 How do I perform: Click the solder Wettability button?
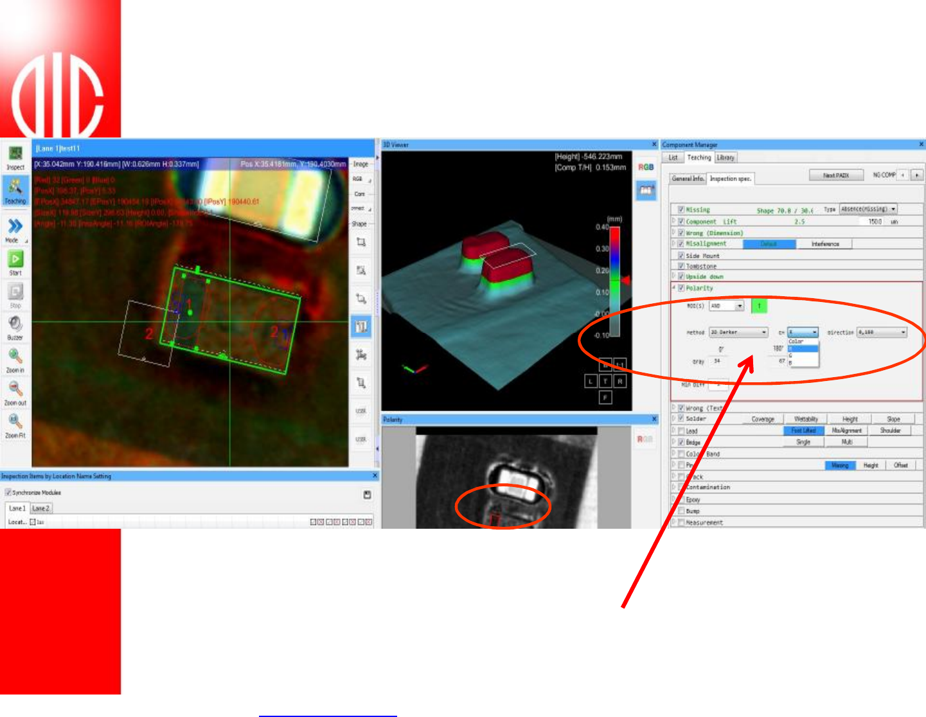pyautogui.click(x=806, y=419)
